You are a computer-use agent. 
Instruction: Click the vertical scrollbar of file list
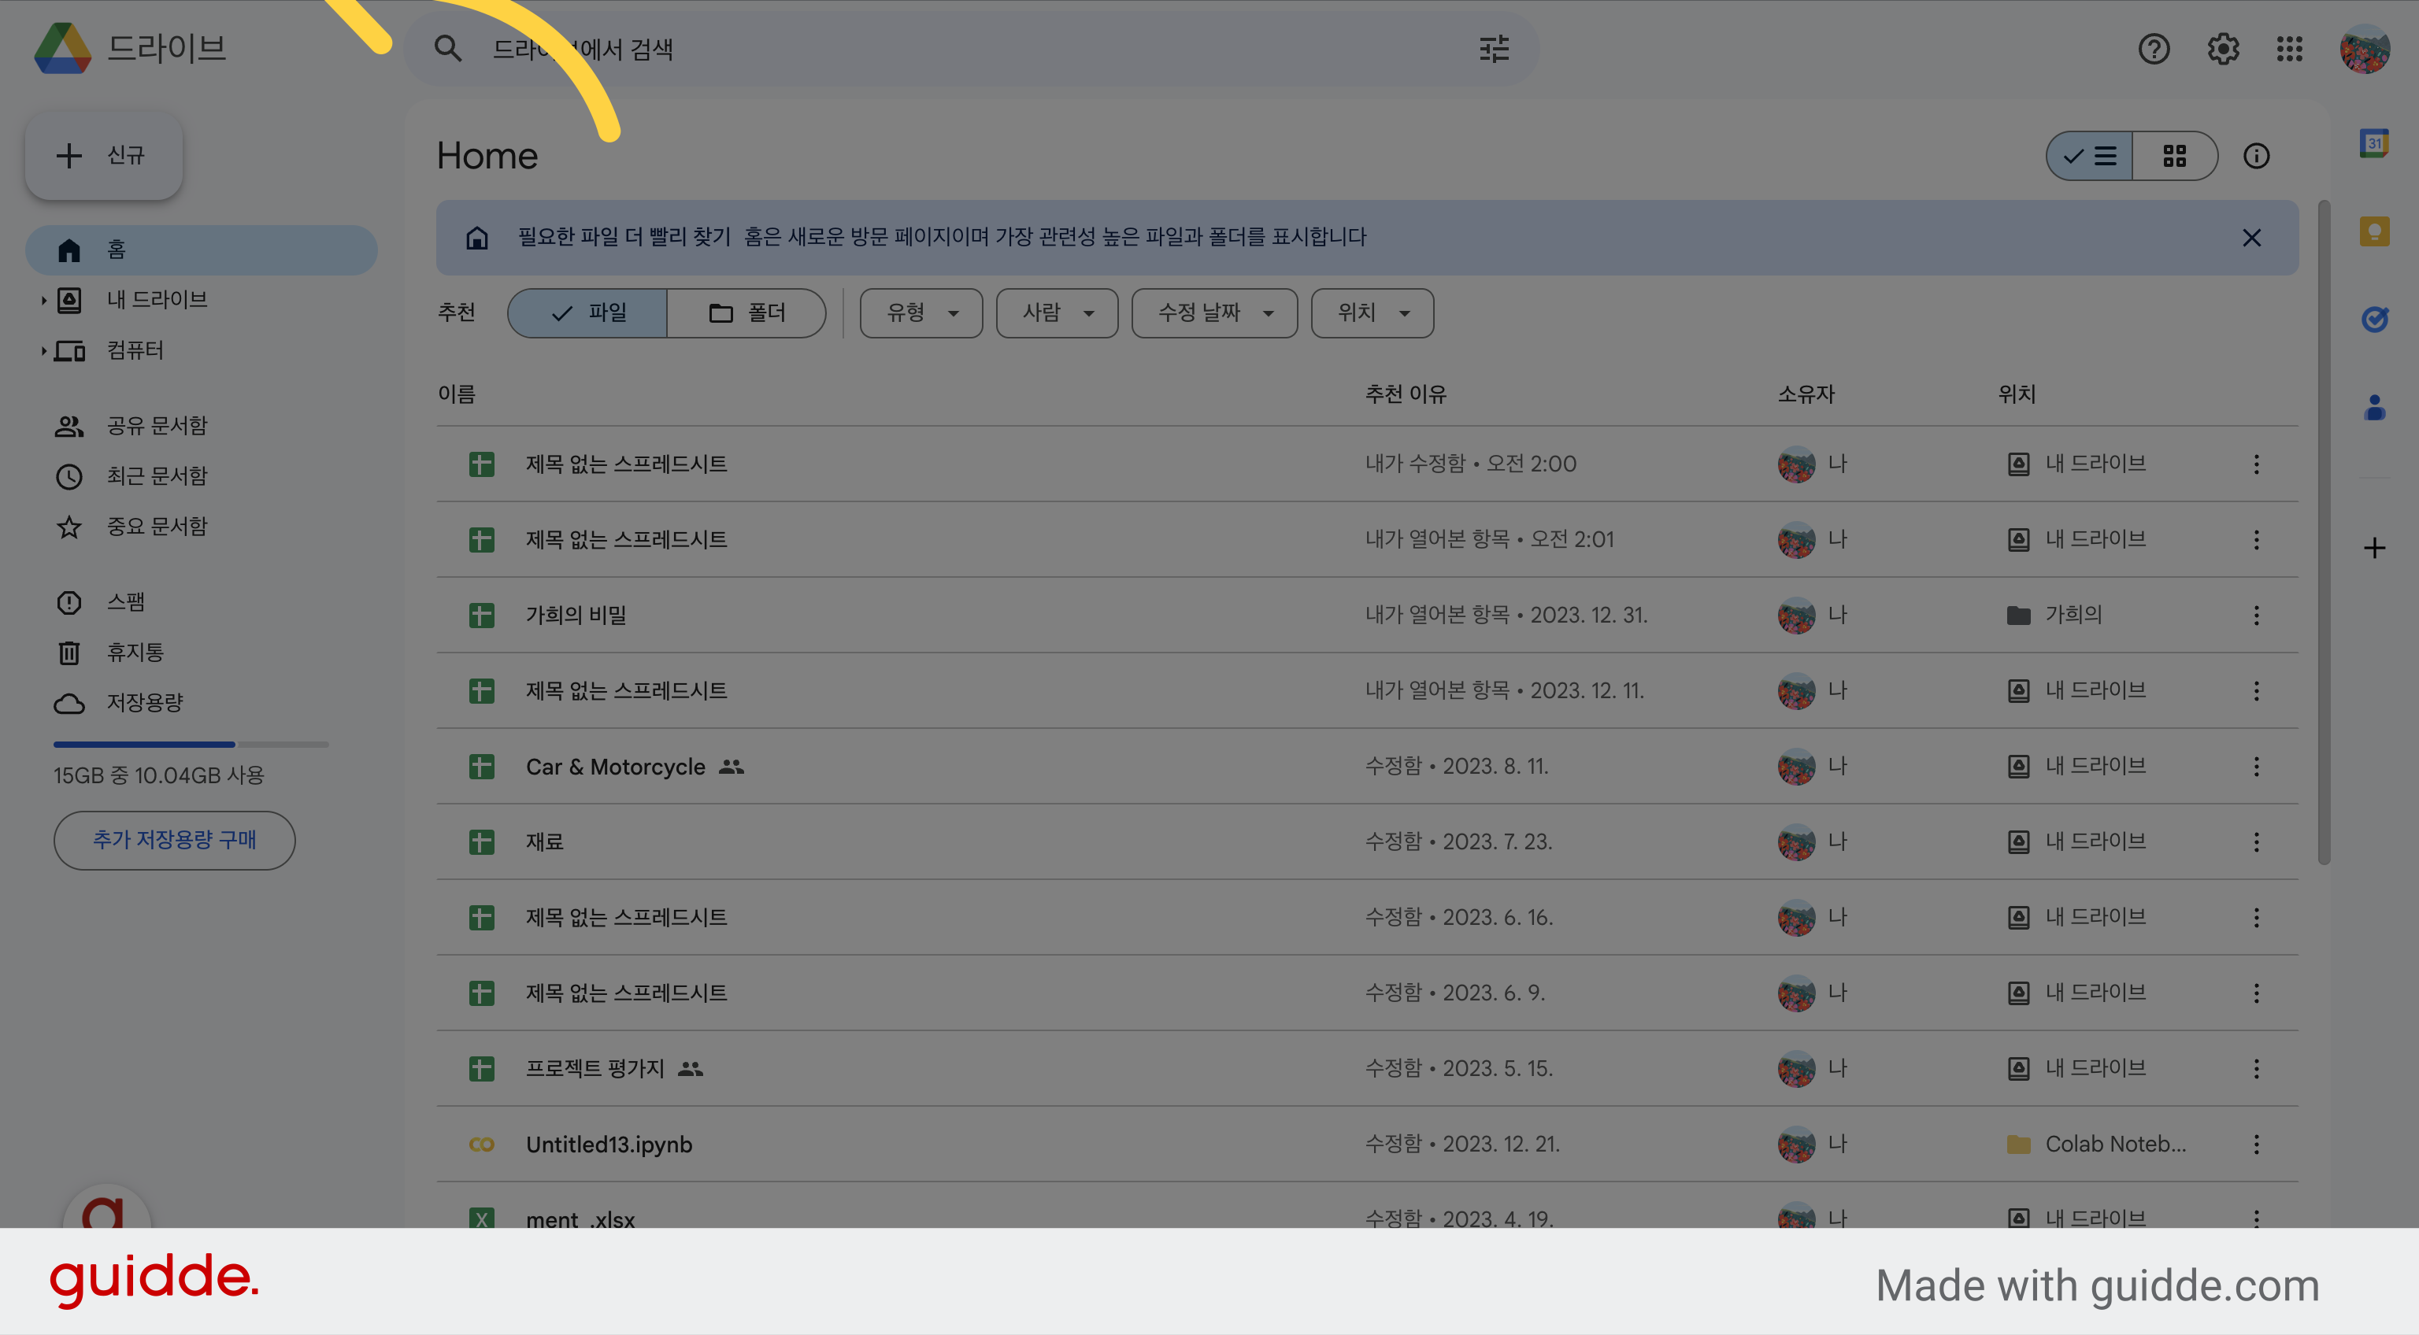(2325, 531)
